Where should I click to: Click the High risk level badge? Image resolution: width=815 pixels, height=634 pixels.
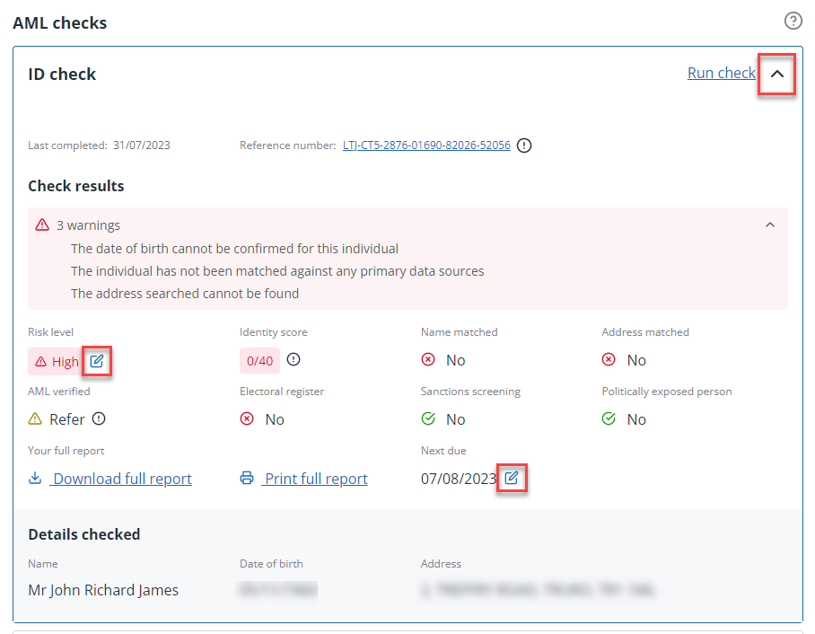[x=55, y=361]
